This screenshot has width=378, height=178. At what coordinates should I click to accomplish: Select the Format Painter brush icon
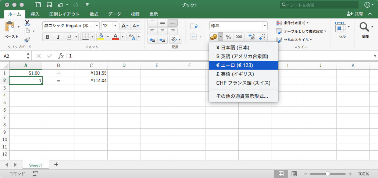pos(27,40)
